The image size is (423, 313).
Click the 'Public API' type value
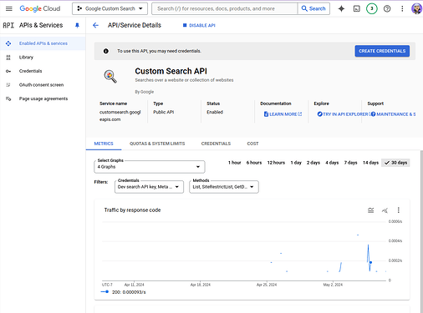164,112
